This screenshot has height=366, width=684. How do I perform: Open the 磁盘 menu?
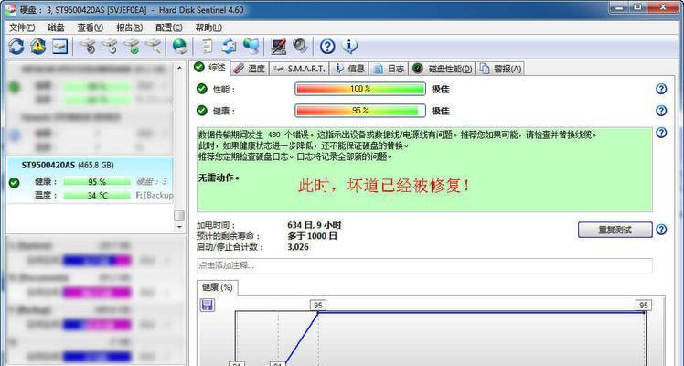56,27
